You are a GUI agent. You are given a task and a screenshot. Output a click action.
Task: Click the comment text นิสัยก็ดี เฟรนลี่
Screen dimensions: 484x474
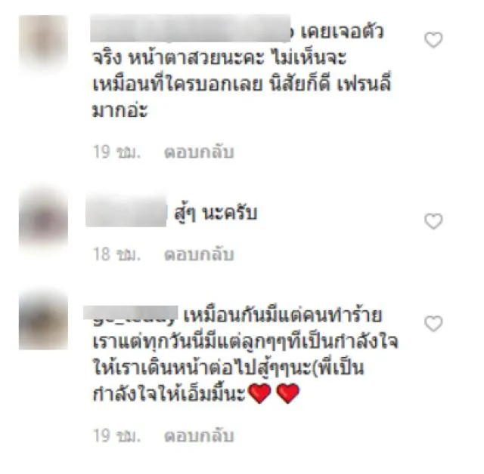click(330, 83)
